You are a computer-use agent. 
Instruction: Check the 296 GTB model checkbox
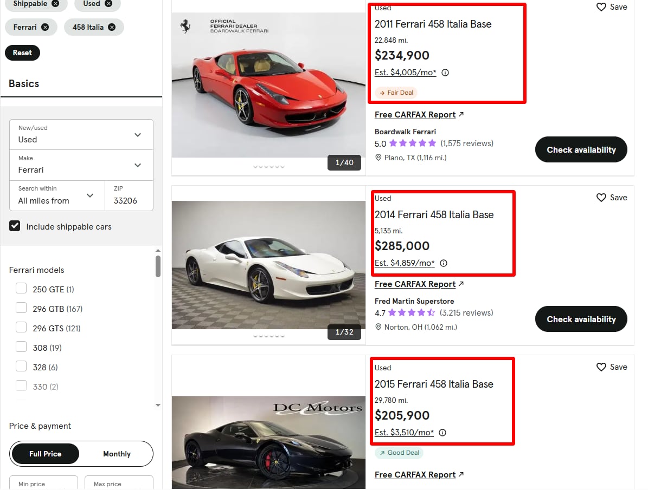pos(21,308)
